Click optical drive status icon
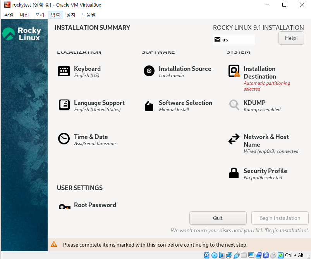 pos(214,255)
